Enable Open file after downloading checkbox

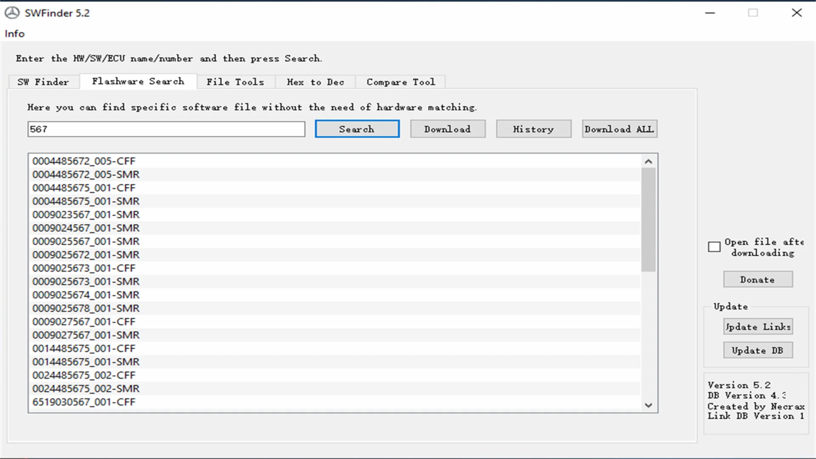pos(715,247)
